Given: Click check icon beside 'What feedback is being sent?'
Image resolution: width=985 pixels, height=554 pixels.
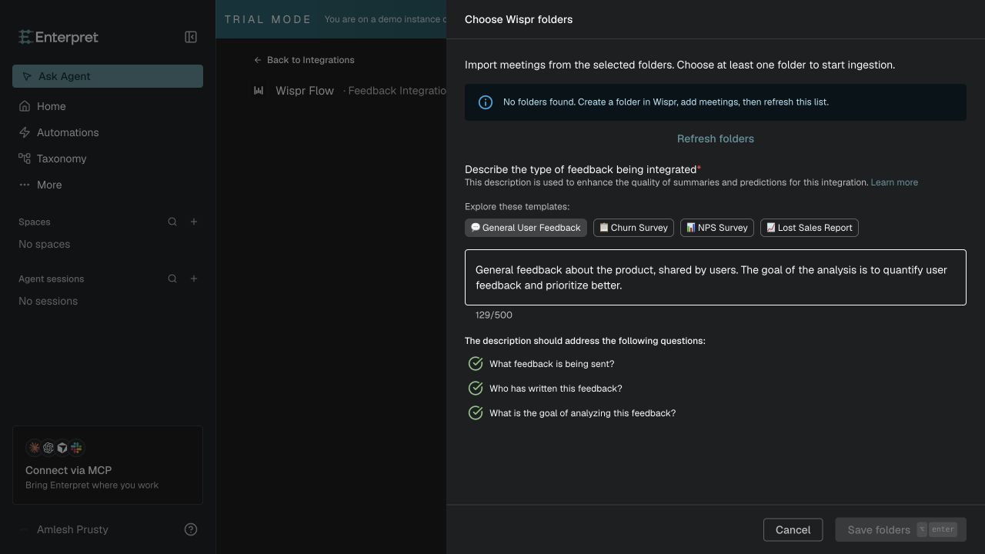Looking at the screenshot, I should pyautogui.click(x=476, y=363).
